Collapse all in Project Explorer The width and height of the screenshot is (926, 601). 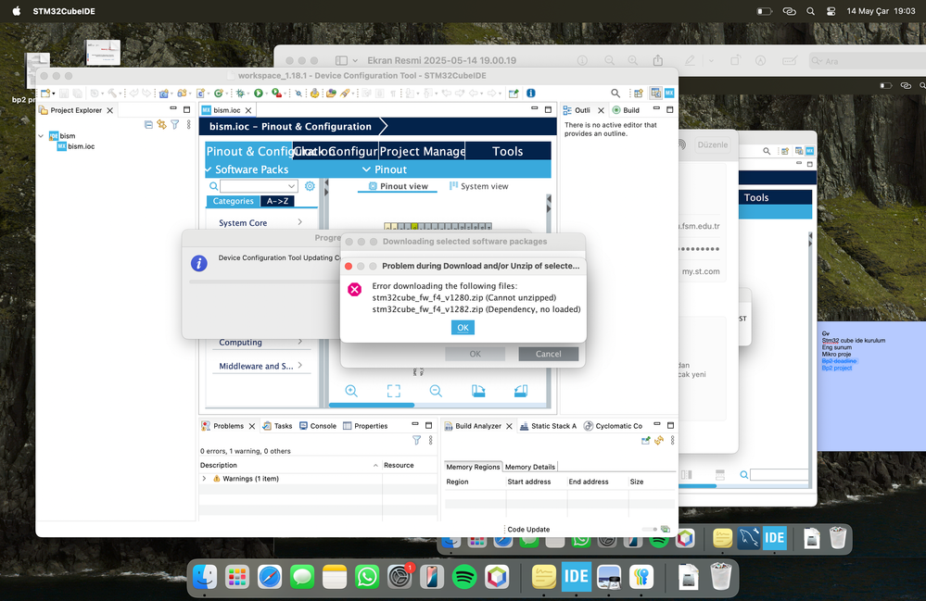click(149, 124)
